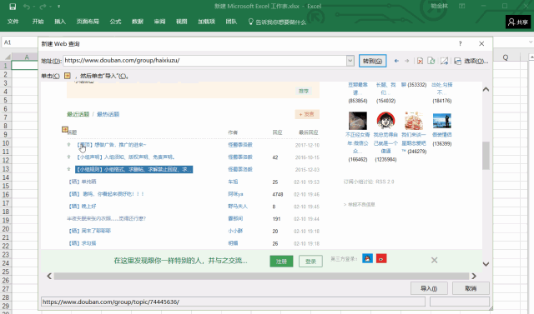Click the Save query icon in web query toolbar
The height and width of the screenshot is (314, 534).
[x=457, y=61]
